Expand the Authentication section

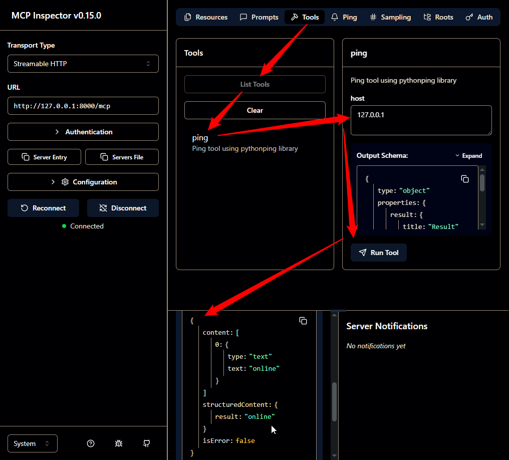(x=83, y=132)
